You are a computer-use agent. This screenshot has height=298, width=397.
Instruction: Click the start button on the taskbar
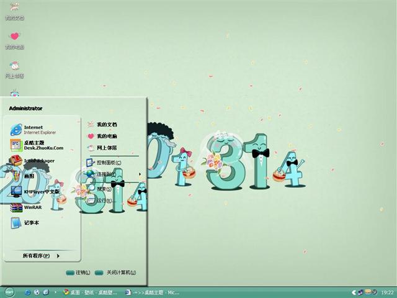pyautogui.click(x=10, y=292)
